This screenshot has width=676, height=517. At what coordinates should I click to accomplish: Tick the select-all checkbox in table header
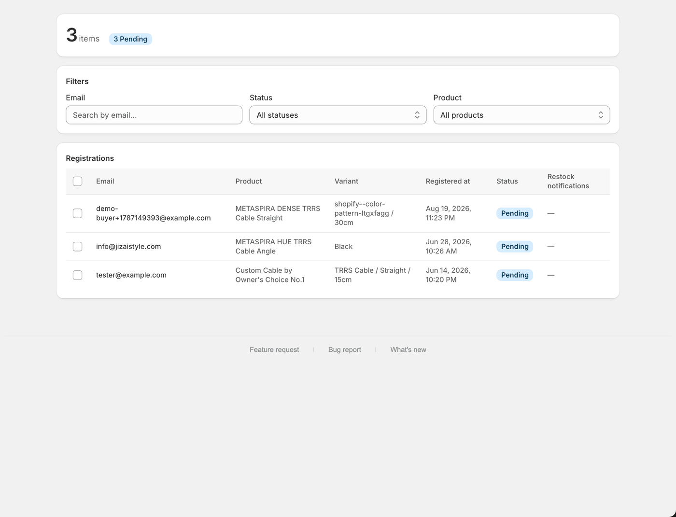[77, 182]
